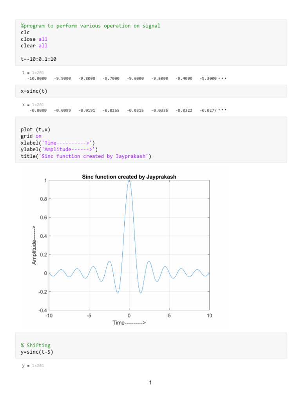Click the 'y = 1×201' output label
Viewport: 301px width, 401px height.
pos(33,366)
